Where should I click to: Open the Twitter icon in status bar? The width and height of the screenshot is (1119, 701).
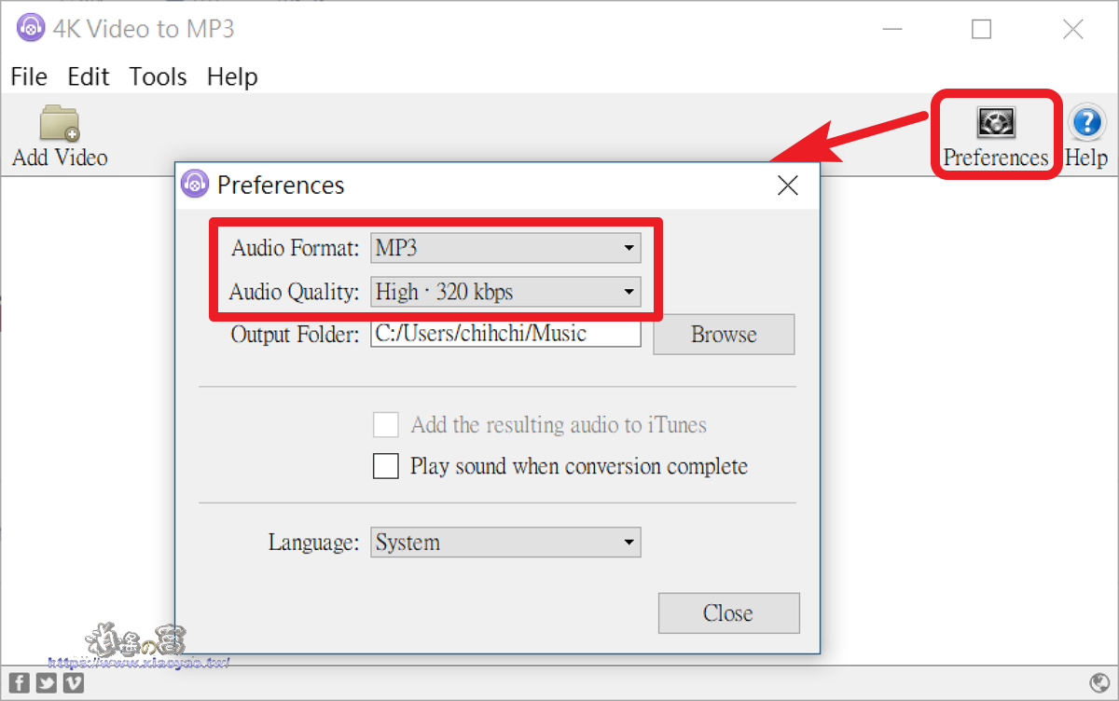click(x=47, y=682)
